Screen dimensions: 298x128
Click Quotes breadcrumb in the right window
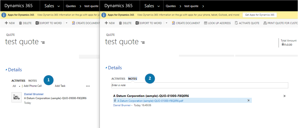tap(171, 6)
